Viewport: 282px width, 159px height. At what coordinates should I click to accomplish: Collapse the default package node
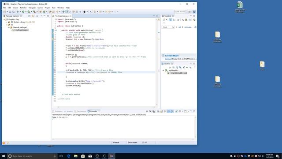pyautogui.click(x=9, y=27)
